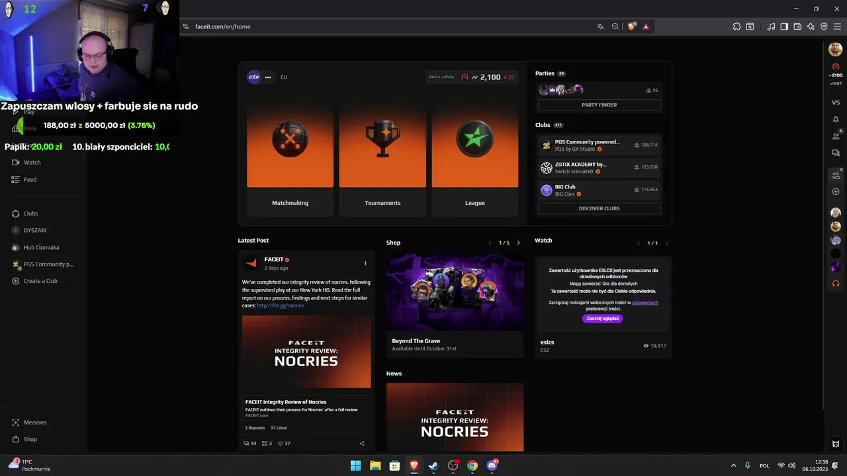The height and width of the screenshot is (476, 847).
Task: Click the address bar URL faceit.com/en/home
Action: coord(223,26)
